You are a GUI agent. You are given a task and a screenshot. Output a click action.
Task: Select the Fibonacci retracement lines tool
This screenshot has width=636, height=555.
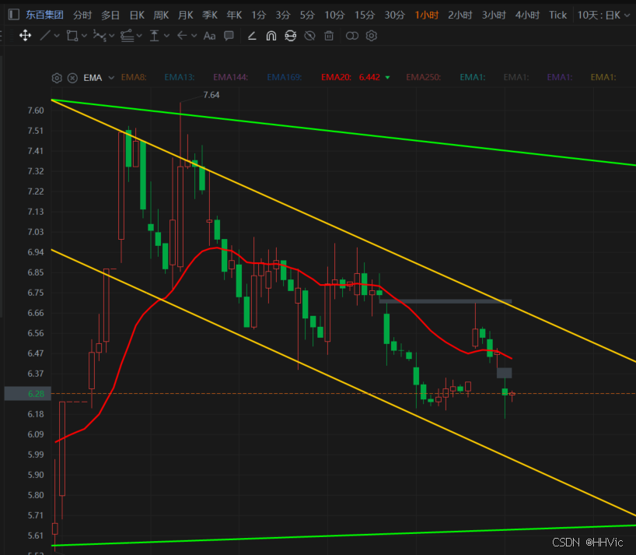[127, 36]
